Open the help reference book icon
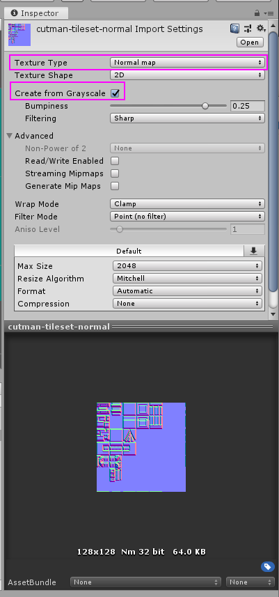This screenshot has height=597, width=279. tap(234, 29)
